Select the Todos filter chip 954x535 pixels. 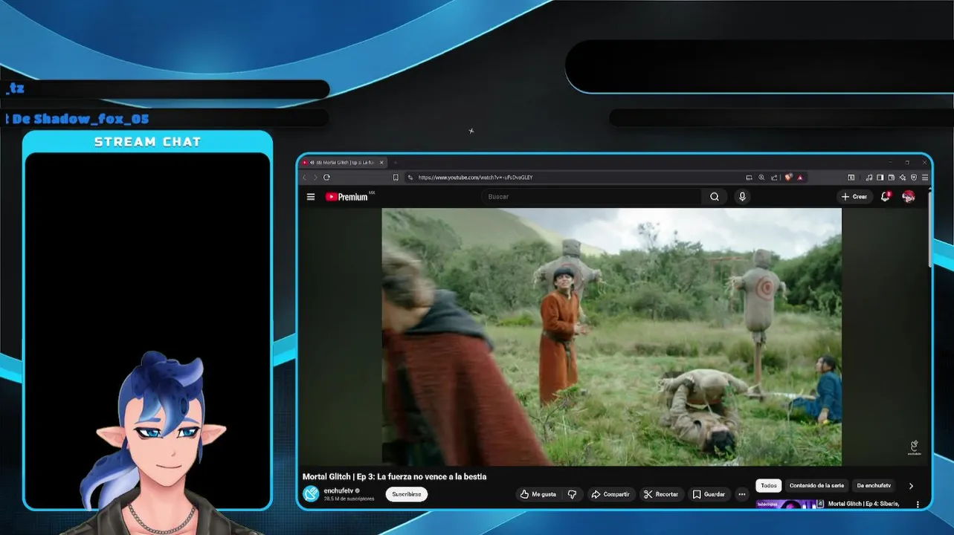[769, 486]
